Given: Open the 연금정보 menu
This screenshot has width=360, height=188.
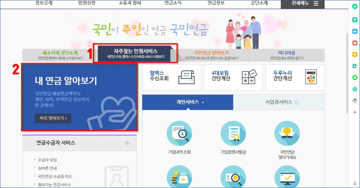Looking at the screenshot, I should 216,3.
